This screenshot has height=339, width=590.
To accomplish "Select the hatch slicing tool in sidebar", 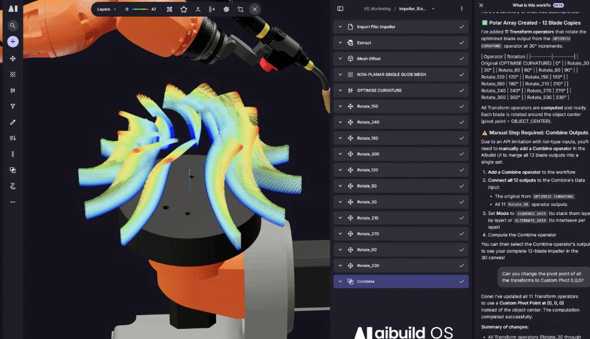I will tap(13, 75).
